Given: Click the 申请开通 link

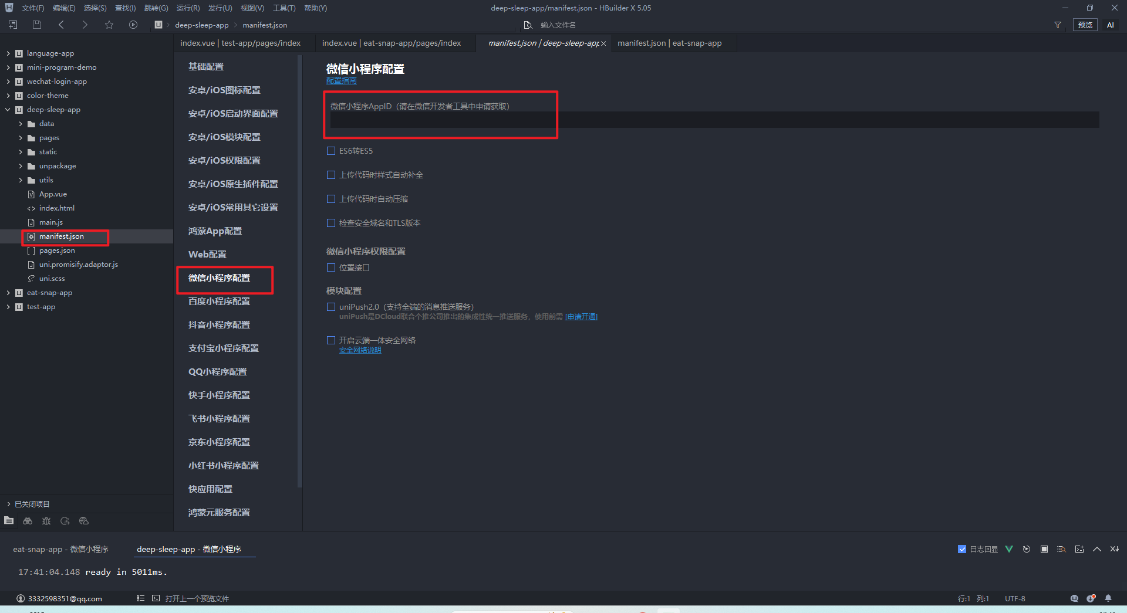Looking at the screenshot, I should point(581,317).
